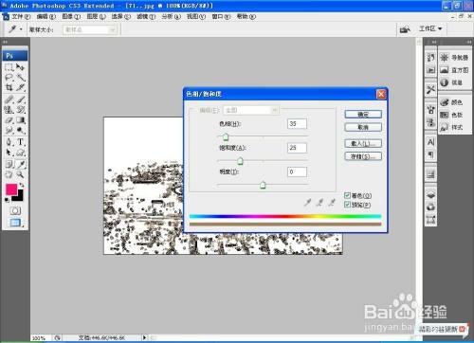Viewport: 474px width, 343px height.
Task: Select the Eraser tool
Action: click(x=9, y=120)
